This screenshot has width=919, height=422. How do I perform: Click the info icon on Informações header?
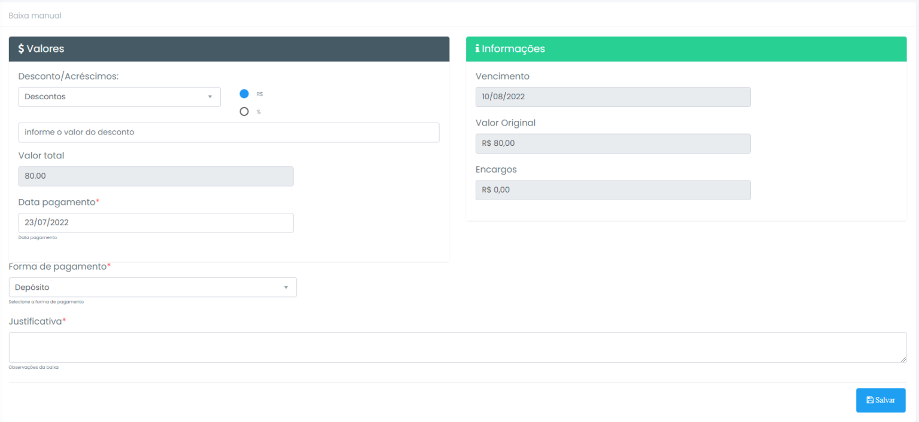pyautogui.click(x=477, y=48)
